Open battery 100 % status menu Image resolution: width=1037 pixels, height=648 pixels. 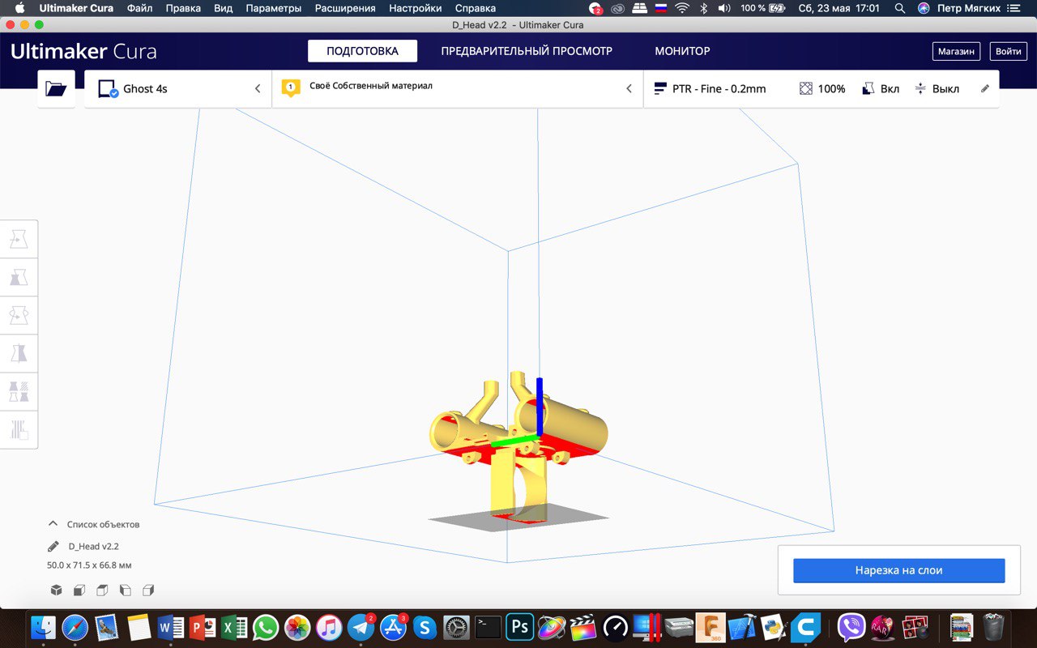pyautogui.click(x=762, y=8)
